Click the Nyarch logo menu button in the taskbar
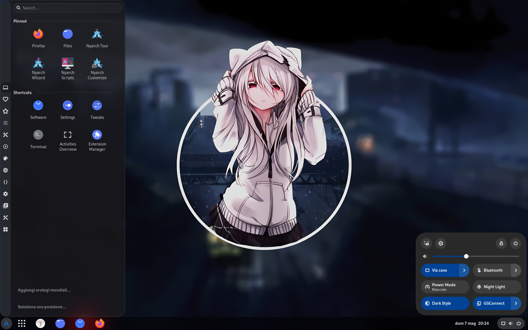528x330 pixels. [x=7, y=323]
